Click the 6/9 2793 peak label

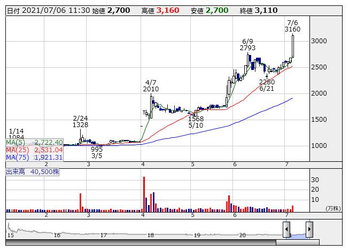pyautogui.click(x=247, y=45)
